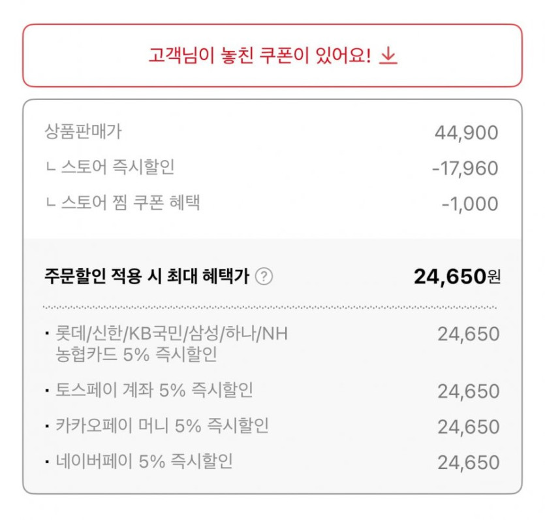Select the 토스페이 계좌 5% 즉시할인 option
The image size is (545, 520).
tap(155, 391)
